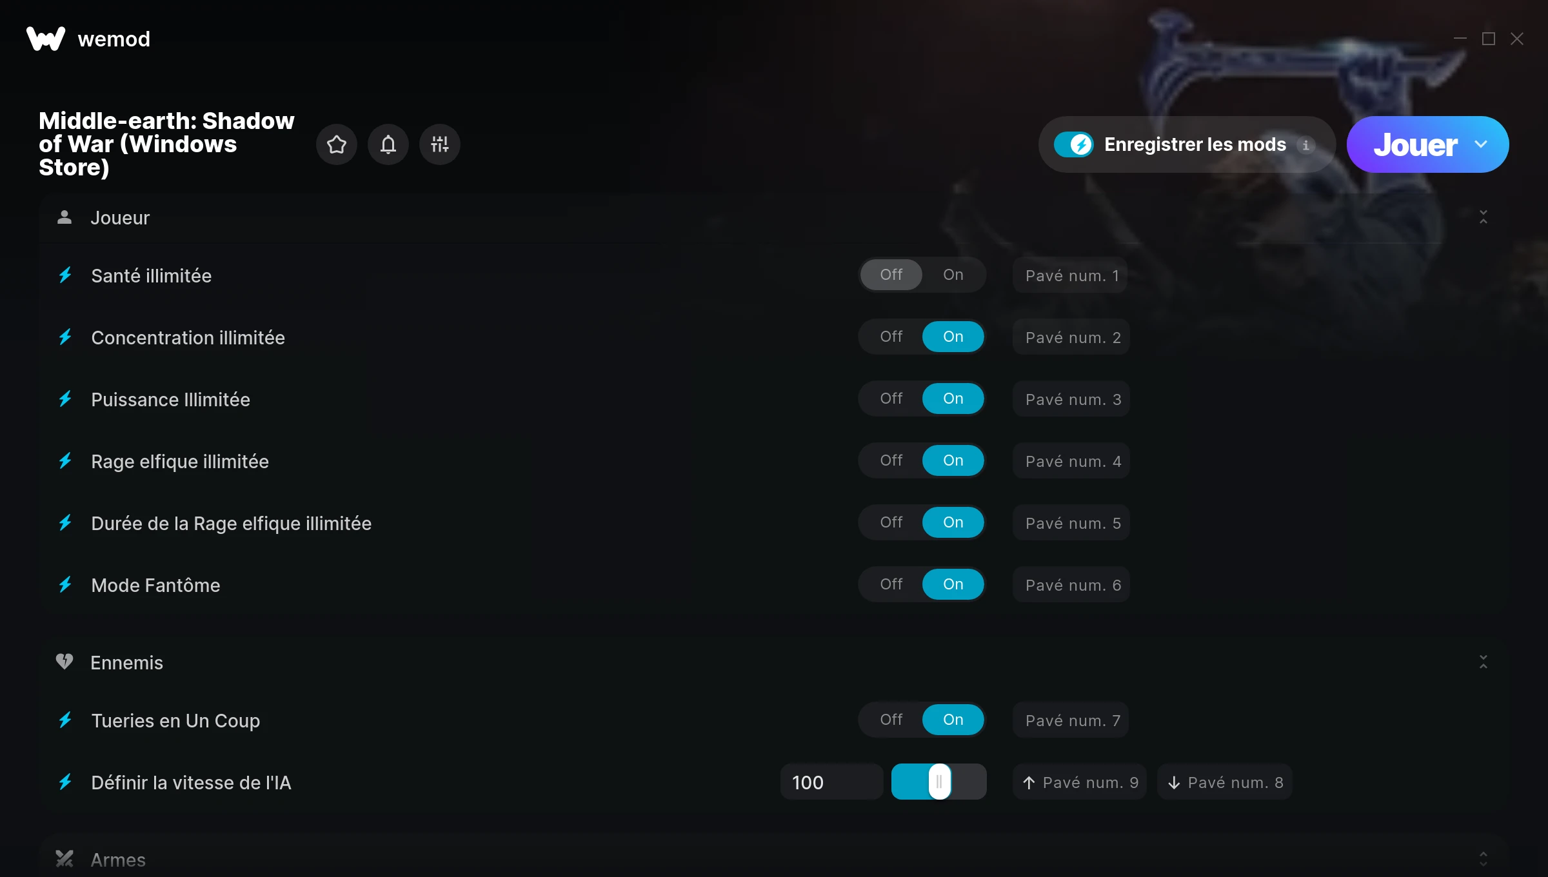Click the broken heart Ennemis icon

[x=64, y=662]
